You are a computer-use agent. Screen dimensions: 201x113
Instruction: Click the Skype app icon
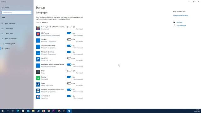pos(38,72)
